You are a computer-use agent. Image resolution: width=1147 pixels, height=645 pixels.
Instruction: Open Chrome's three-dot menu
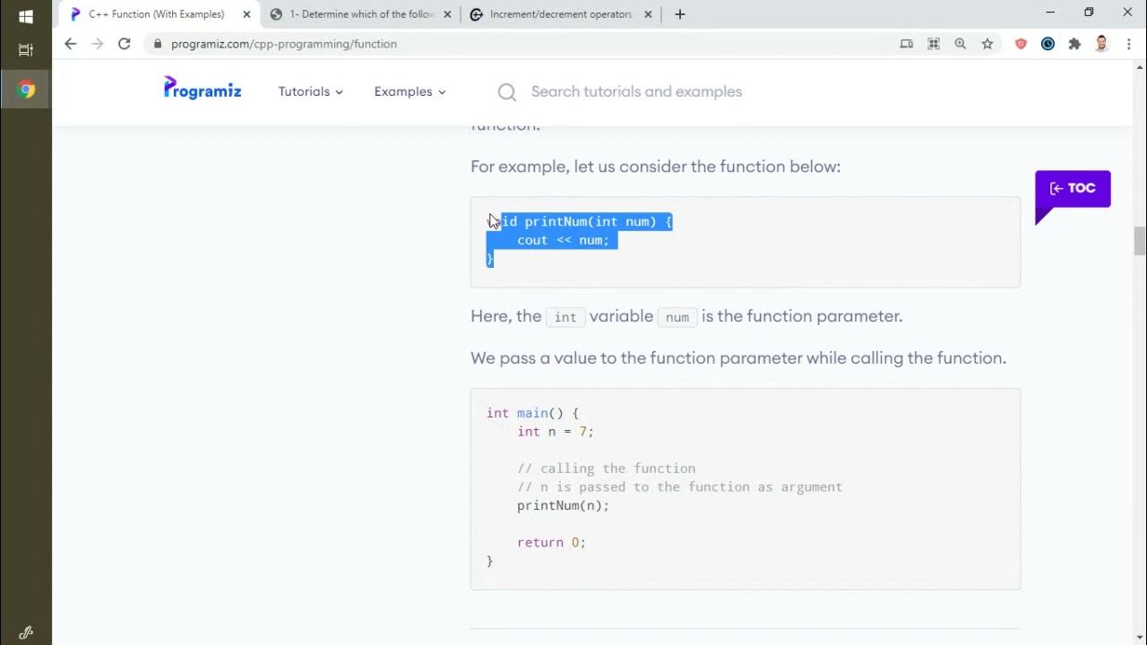tap(1129, 44)
